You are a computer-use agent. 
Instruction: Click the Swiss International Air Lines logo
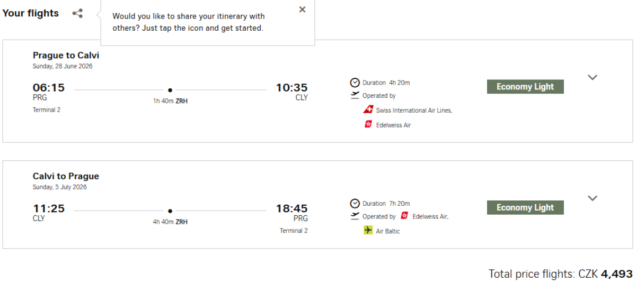pos(368,110)
